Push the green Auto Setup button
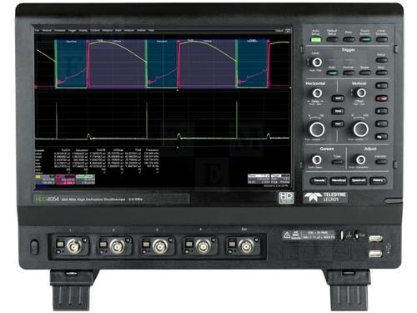417x313 pixels. coord(315,40)
